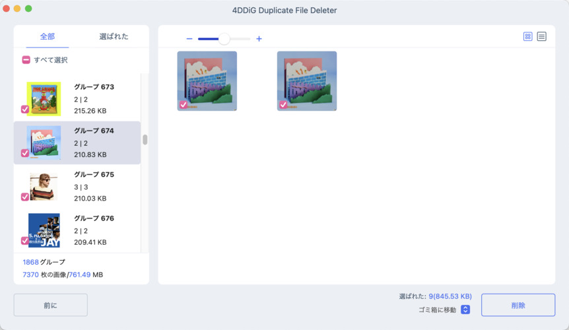Click the 215.26 KB size text
569x330 pixels.
point(90,111)
